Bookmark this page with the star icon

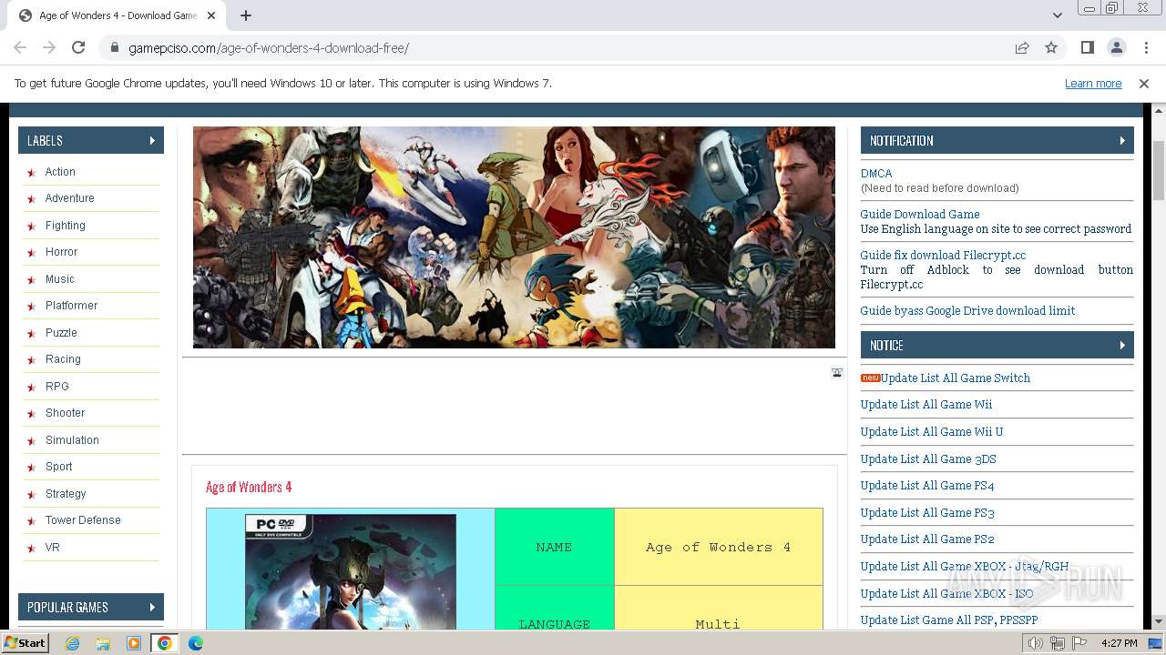[x=1051, y=47]
